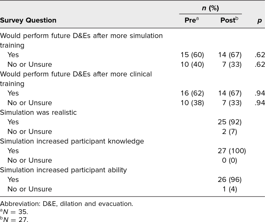
Task: Click the 10 (40) Pre value
Action: (192, 64)
